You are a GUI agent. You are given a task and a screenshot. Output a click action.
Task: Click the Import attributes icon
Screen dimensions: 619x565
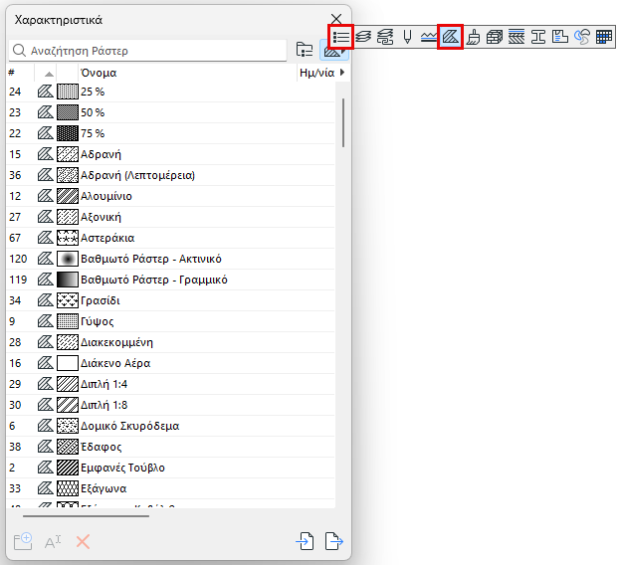click(x=306, y=541)
